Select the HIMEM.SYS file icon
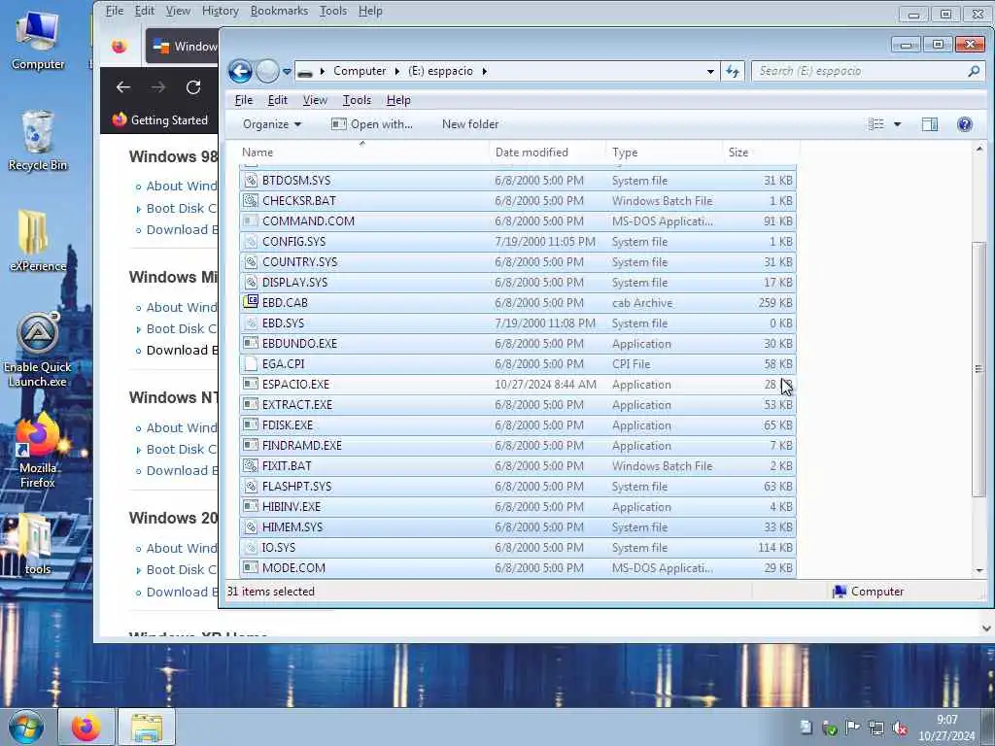995x746 pixels. pyautogui.click(x=251, y=527)
